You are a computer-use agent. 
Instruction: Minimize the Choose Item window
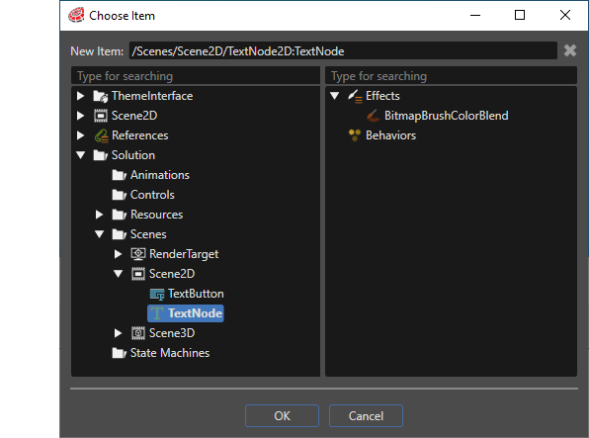pos(475,16)
